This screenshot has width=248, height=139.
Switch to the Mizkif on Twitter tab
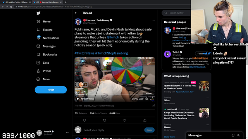(16, 2)
